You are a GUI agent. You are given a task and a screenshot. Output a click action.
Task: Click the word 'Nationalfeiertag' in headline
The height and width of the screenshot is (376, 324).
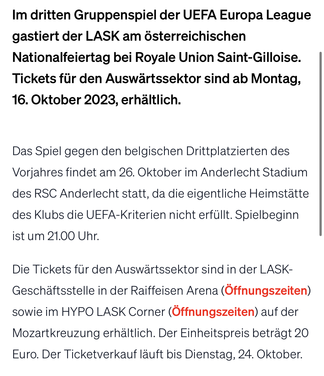click(x=61, y=57)
